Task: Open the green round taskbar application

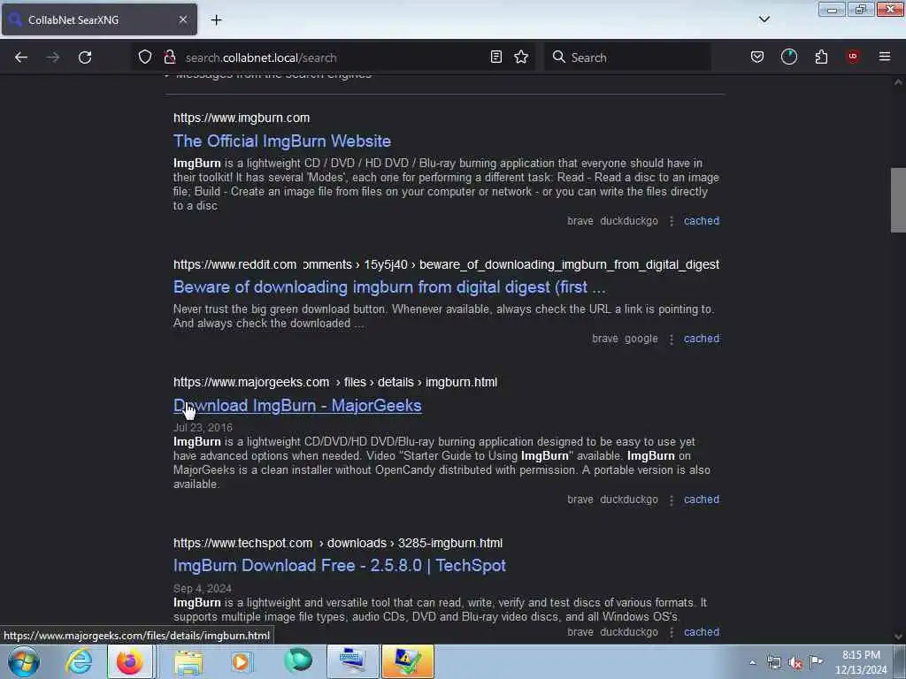Action: pos(298,661)
